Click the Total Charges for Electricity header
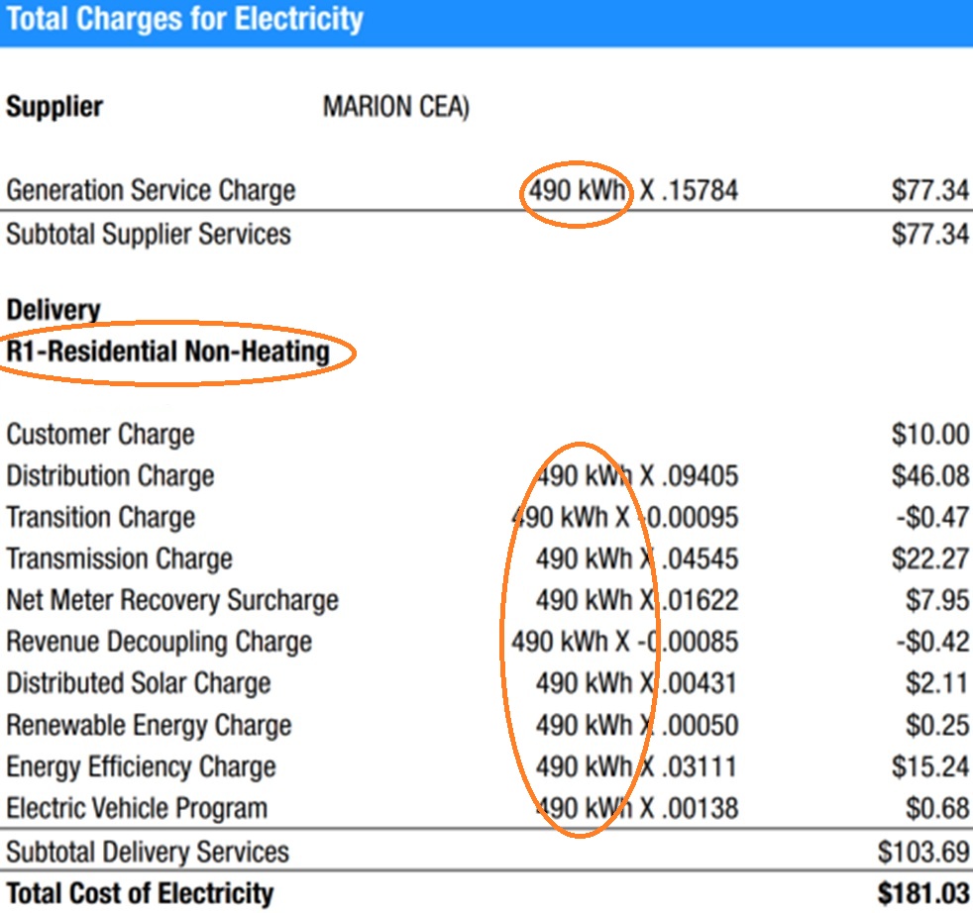Image resolution: width=973 pixels, height=913 pixels. [185, 19]
